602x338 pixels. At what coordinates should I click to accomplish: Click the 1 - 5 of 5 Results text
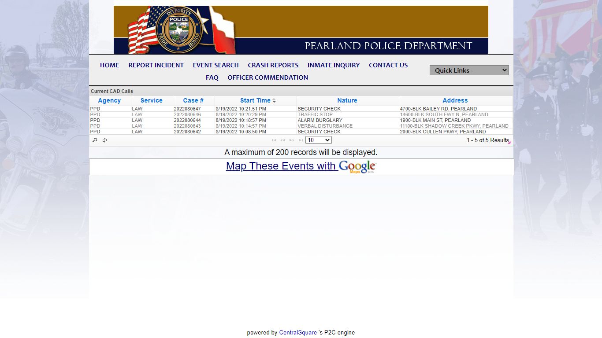coord(488,140)
